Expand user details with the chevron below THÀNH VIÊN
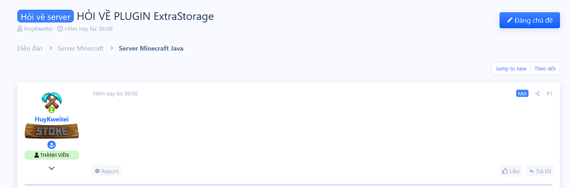 tap(52, 168)
